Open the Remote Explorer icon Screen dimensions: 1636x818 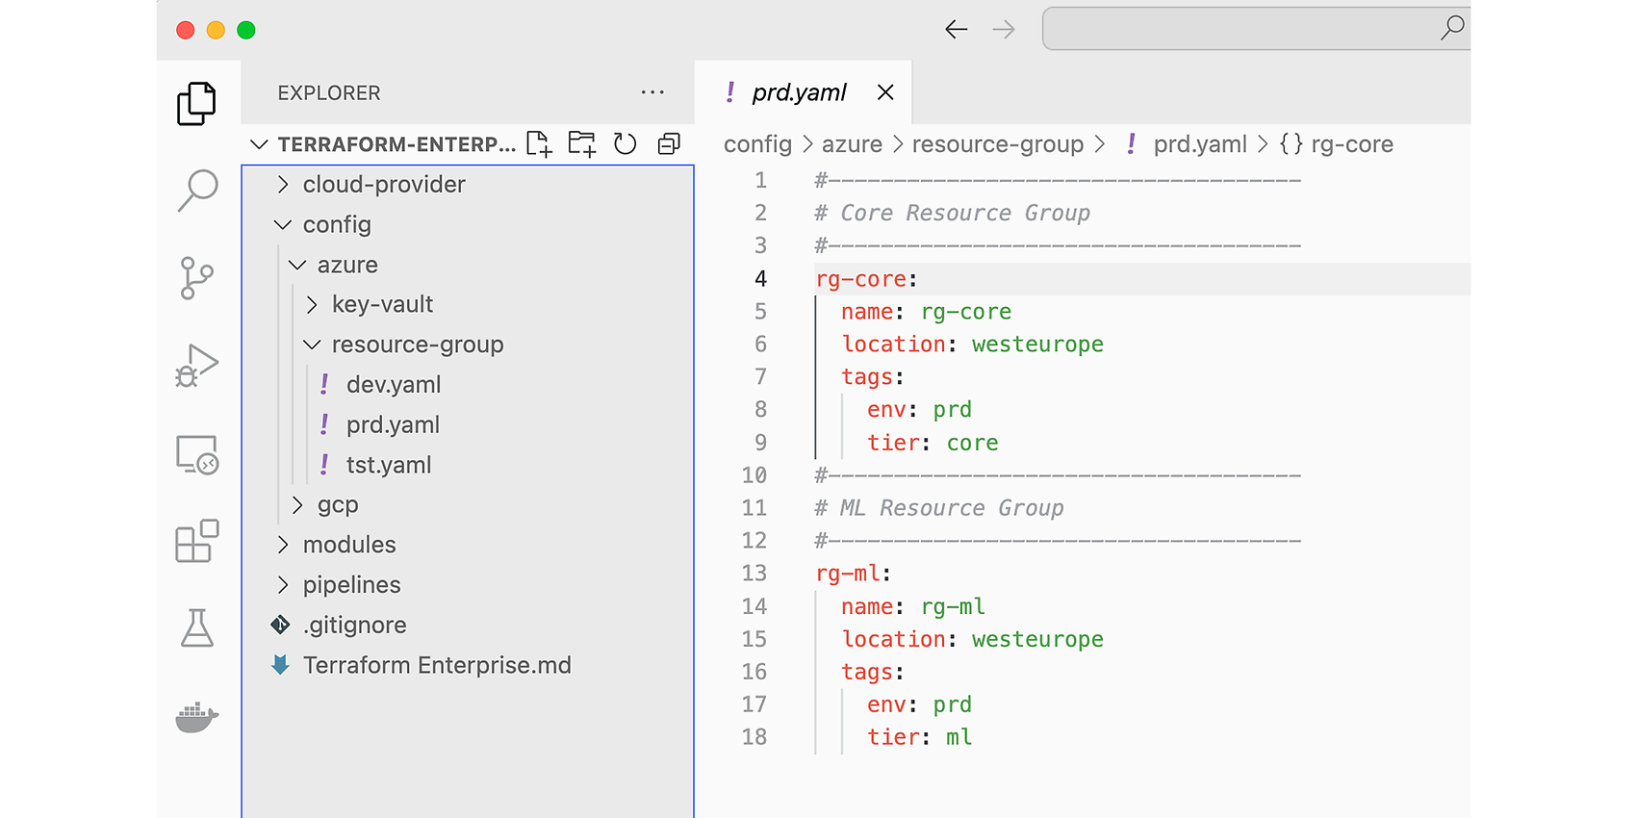click(x=196, y=454)
